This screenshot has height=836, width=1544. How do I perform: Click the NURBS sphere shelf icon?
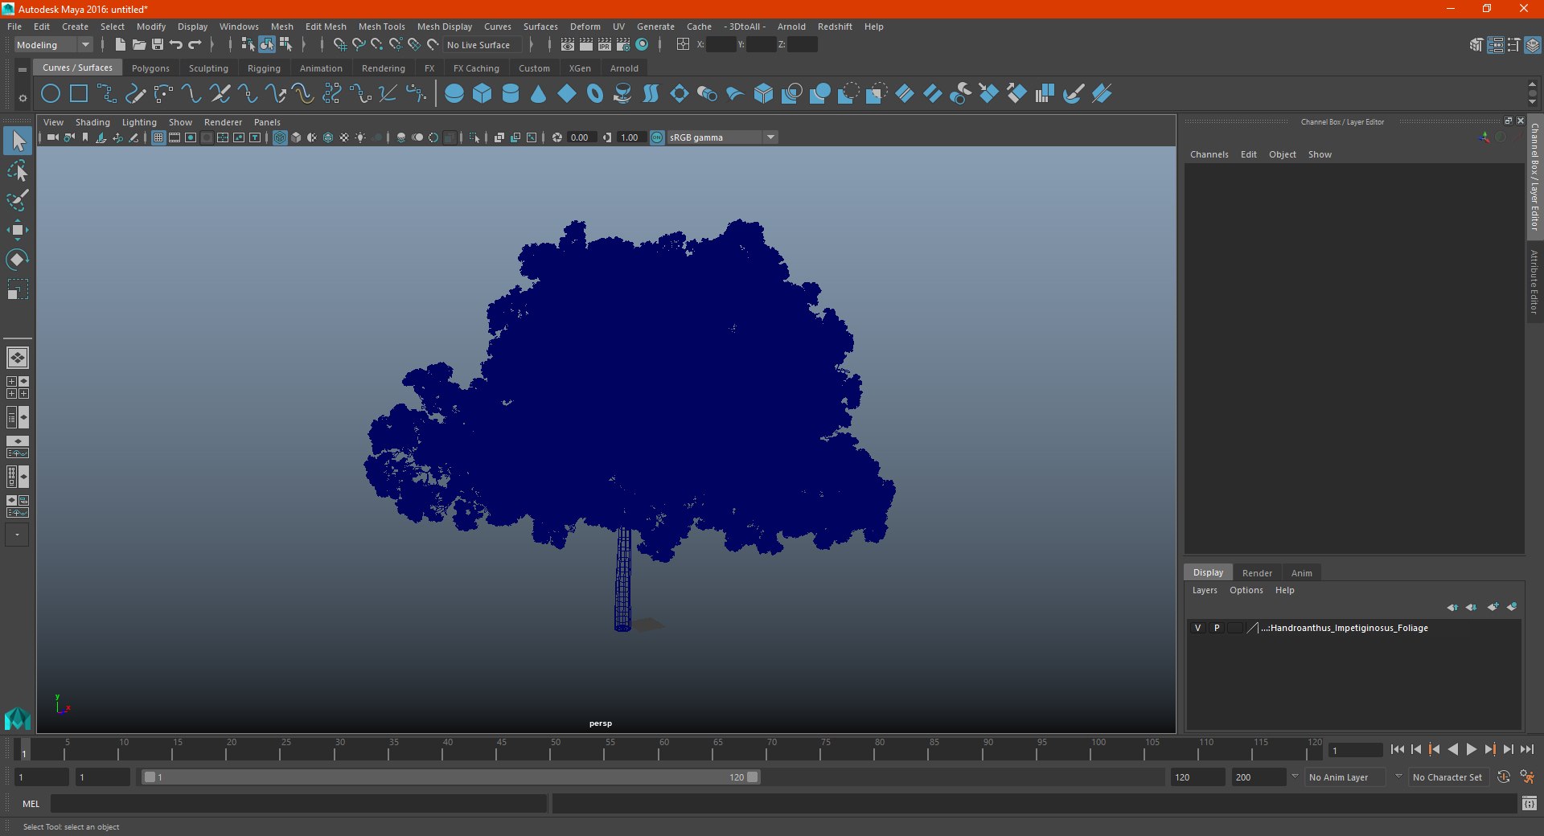click(x=454, y=94)
